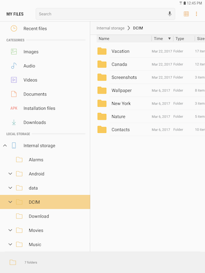Open the three-dot more options menu
This screenshot has height=273, width=205.
(x=196, y=14)
